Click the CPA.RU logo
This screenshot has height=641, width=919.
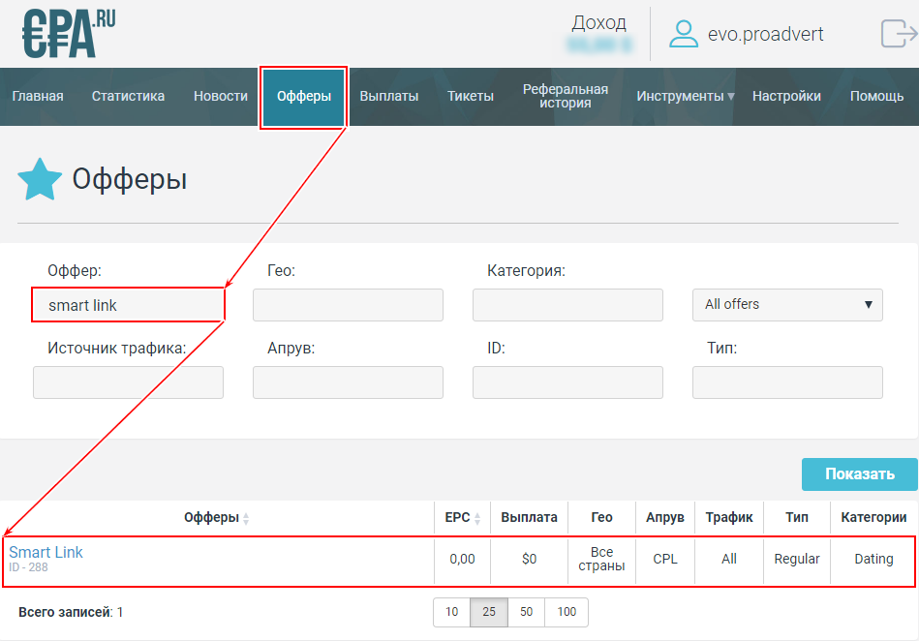[x=69, y=33]
